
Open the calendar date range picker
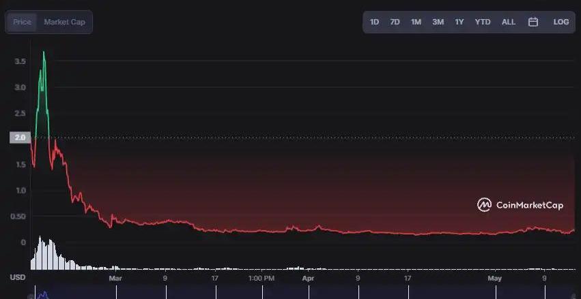533,22
